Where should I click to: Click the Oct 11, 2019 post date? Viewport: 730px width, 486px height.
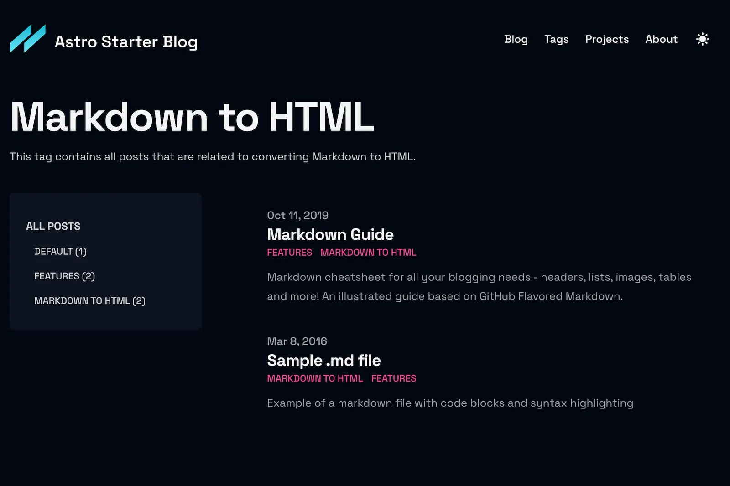tap(297, 215)
